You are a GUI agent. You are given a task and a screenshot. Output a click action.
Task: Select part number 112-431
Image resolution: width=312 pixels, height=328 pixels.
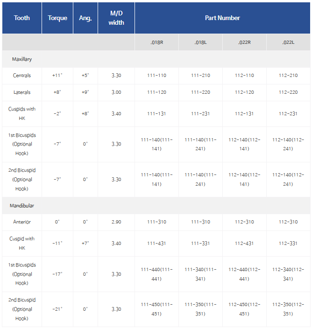(x=244, y=243)
